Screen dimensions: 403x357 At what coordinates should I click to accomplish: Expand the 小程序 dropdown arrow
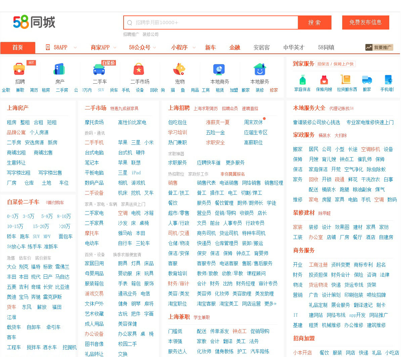(x=194, y=48)
